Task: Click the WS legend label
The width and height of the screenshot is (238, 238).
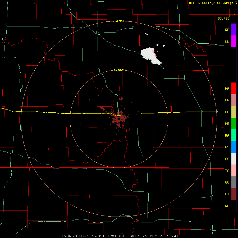Action: point(227,147)
